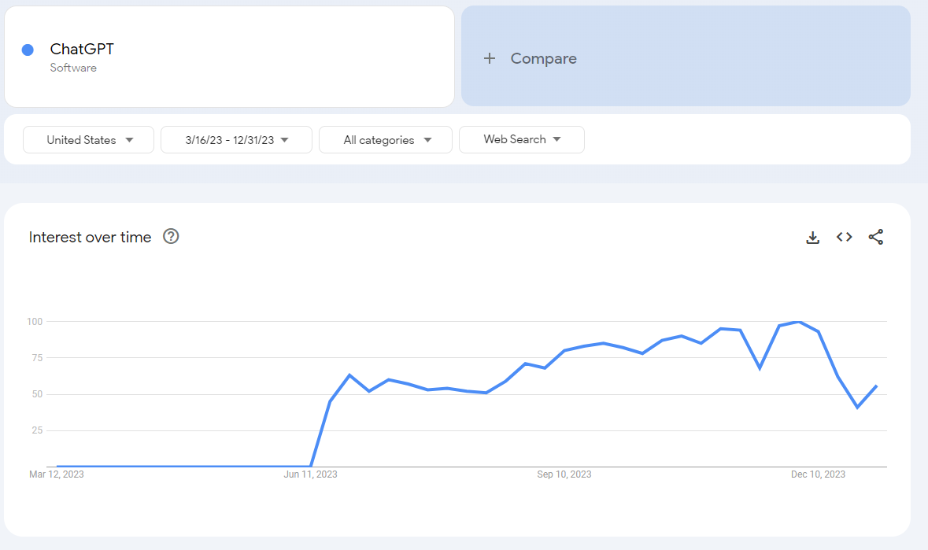The height and width of the screenshot is (550, 928).
Task: Share the Interest over time chart
Action: coord(876,237)
